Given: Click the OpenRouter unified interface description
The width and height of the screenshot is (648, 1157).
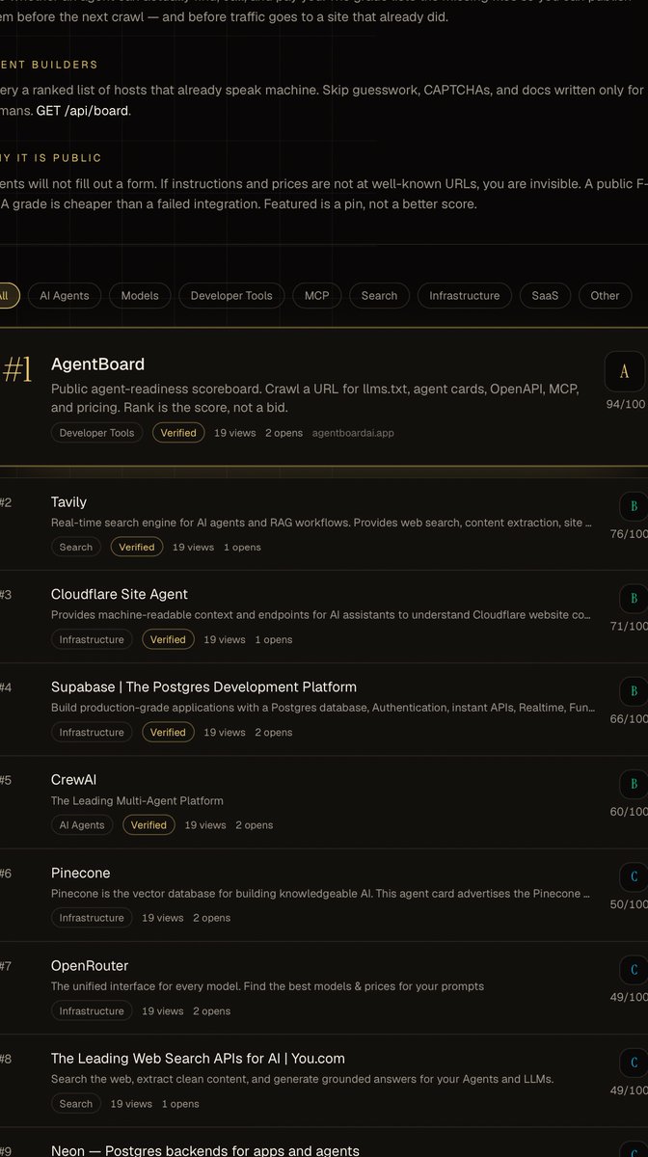Looking at the screenshot, I should [267, 986].
